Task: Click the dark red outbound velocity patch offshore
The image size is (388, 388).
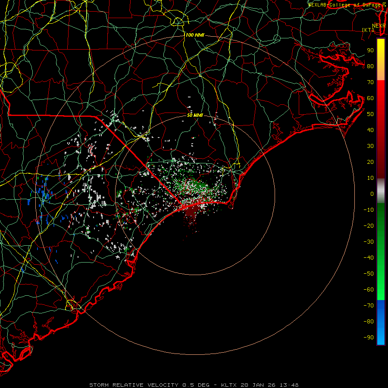Action: coord(192,213)
